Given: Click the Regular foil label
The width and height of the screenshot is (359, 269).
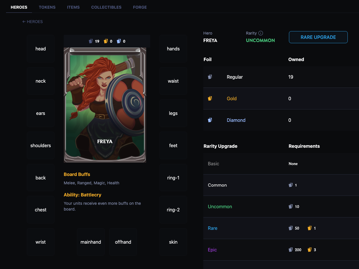Looking at the screenshot, I should [235, 77].
